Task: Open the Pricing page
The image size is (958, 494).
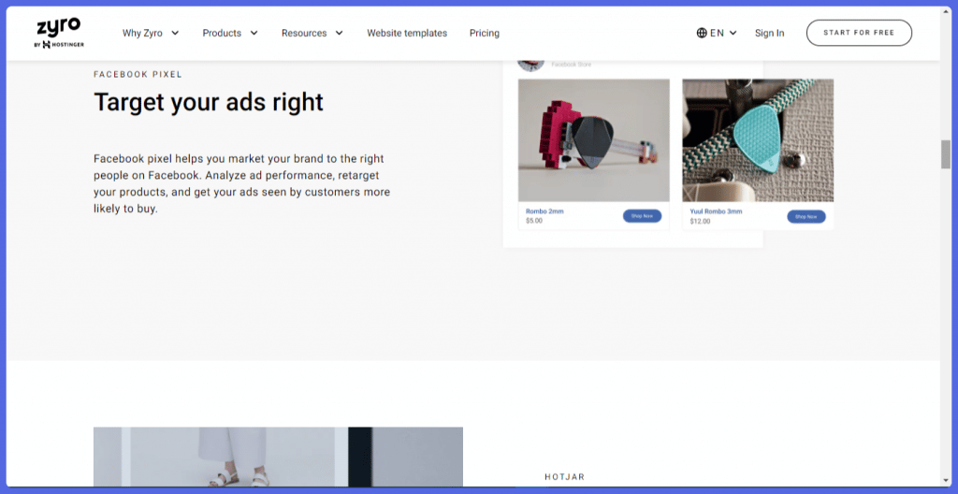Action: pos(485,33)
